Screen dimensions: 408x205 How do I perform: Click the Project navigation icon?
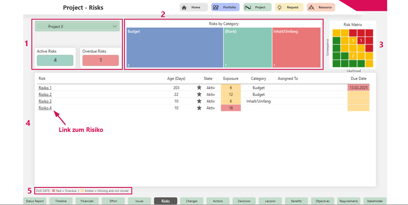tap(248, 7)
